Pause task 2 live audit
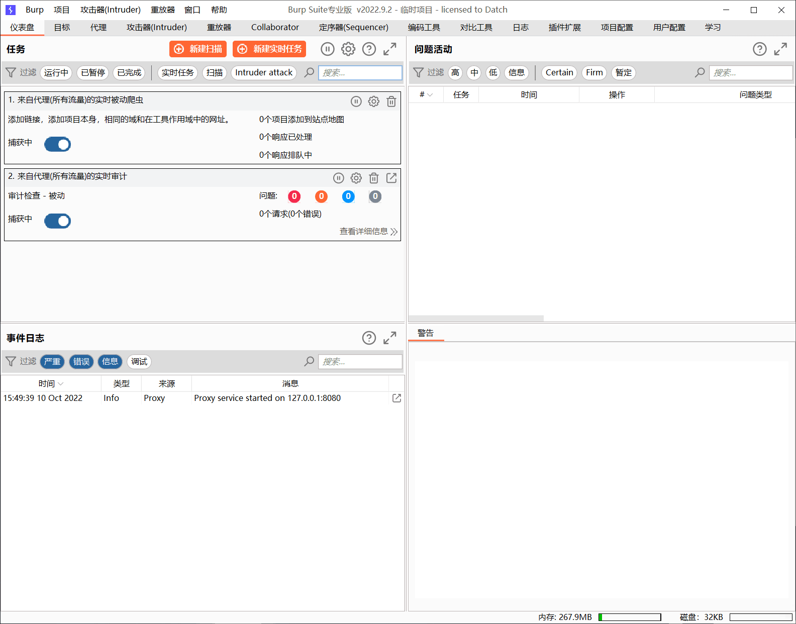796x624 pixels. (338, 178)
